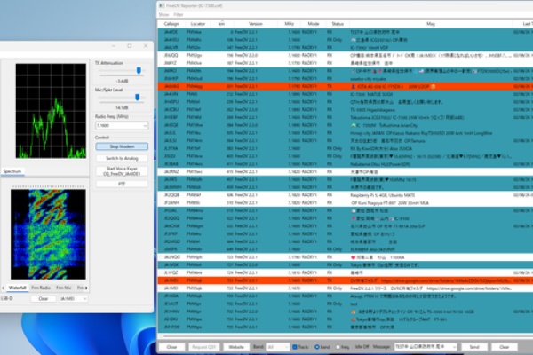Adjust the Mic/Spkr Level slider
This screenshot has width=533, height=355.
138,98
